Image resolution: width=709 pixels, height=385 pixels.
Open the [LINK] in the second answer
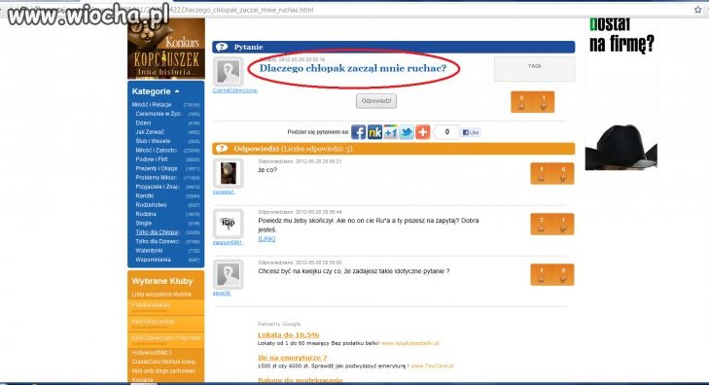(x=266, y=238)
